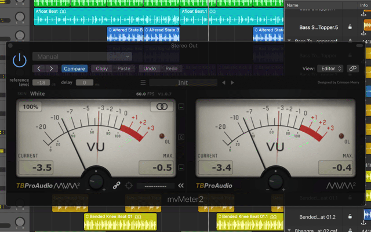Click the 100% scale button on left meter

pyautogui.click(x=31, y=107)
